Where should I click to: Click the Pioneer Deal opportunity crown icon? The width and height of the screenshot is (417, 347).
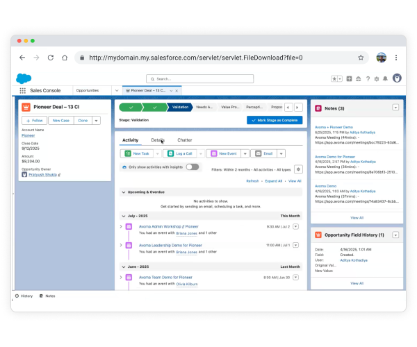click(26, 107)
